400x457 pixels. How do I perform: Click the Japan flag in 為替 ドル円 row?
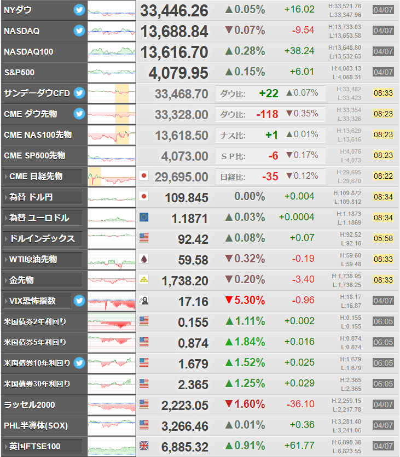[x=144, y=196]
